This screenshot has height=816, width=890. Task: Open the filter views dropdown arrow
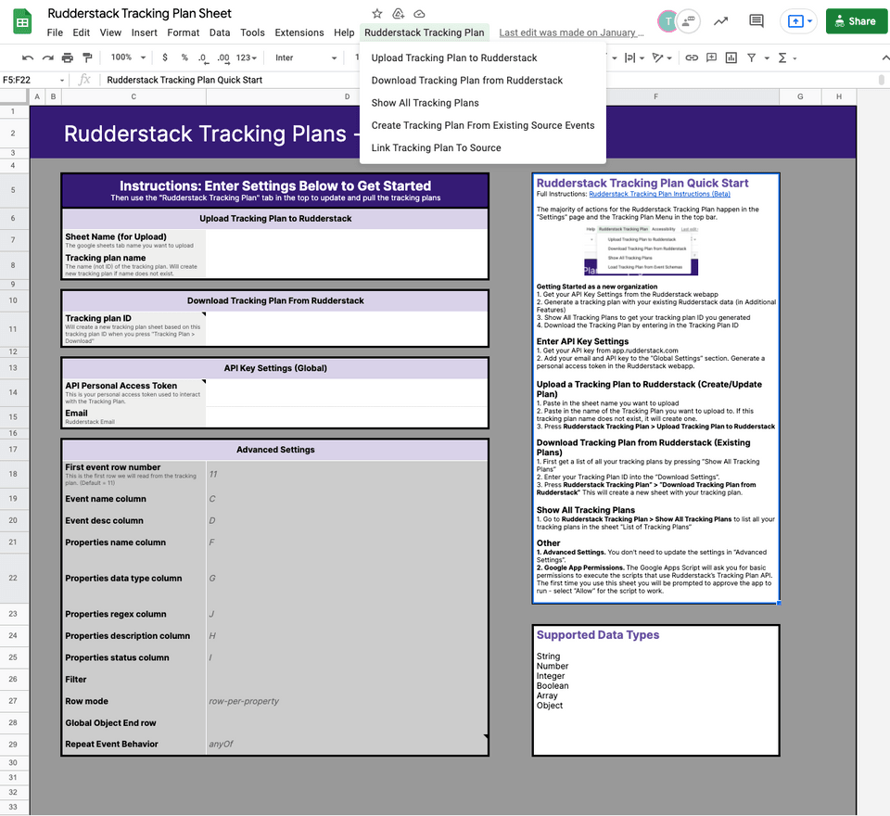coord(767,57)
